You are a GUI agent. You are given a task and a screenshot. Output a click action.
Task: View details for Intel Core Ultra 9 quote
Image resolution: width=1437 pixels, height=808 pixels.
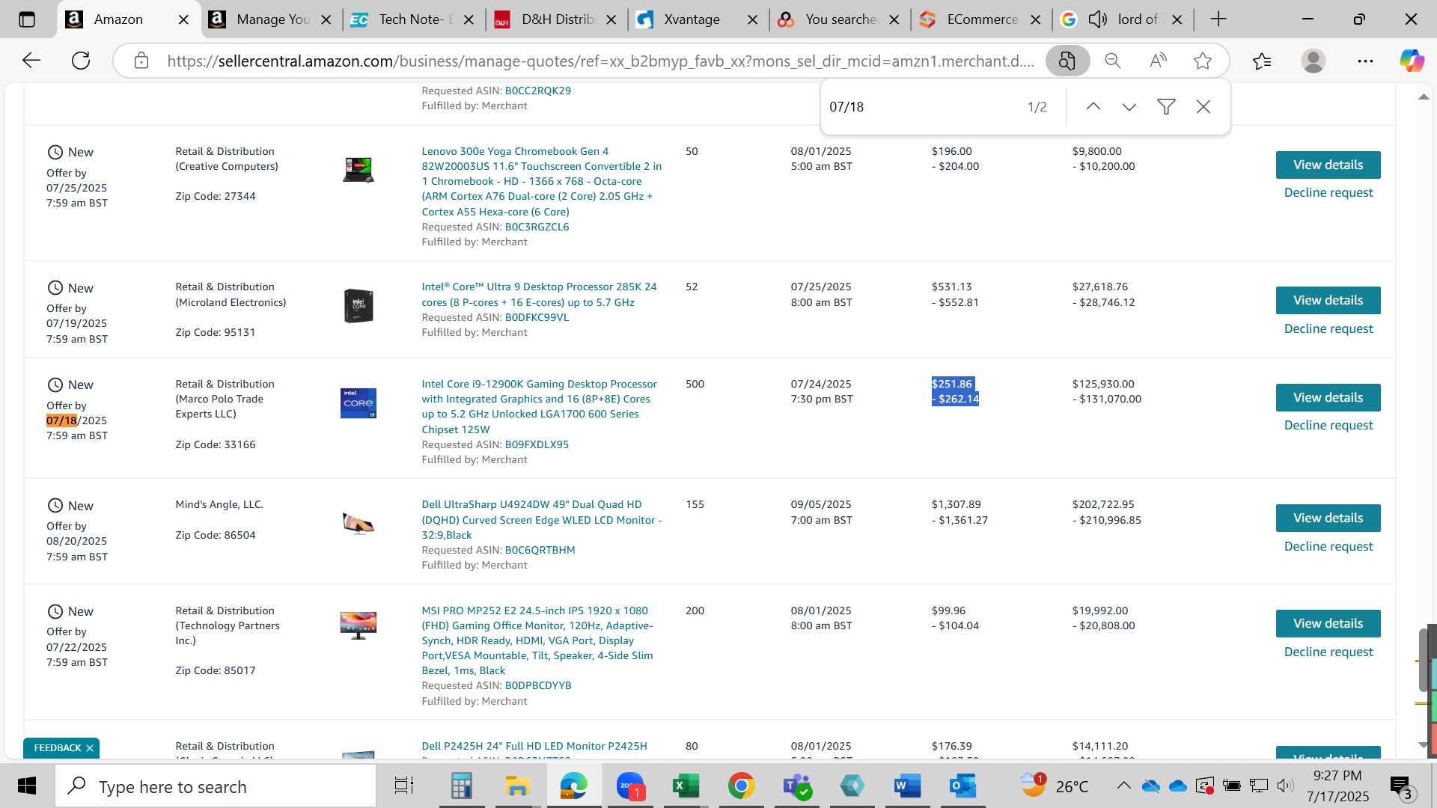click(x=1328, y=300)
